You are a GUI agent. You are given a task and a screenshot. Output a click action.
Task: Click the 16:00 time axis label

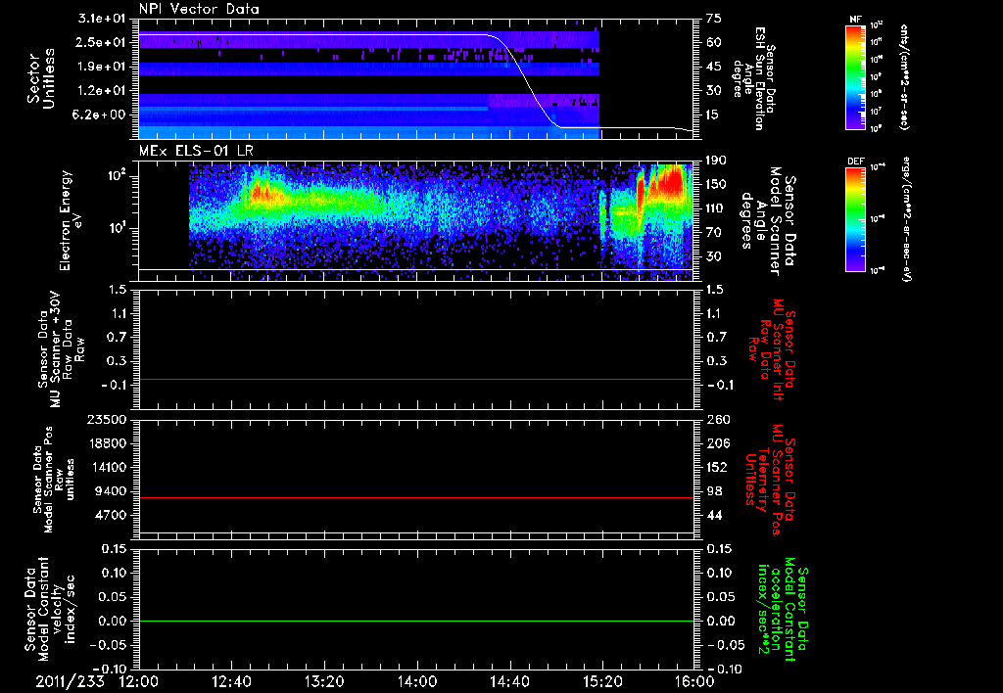694,681
